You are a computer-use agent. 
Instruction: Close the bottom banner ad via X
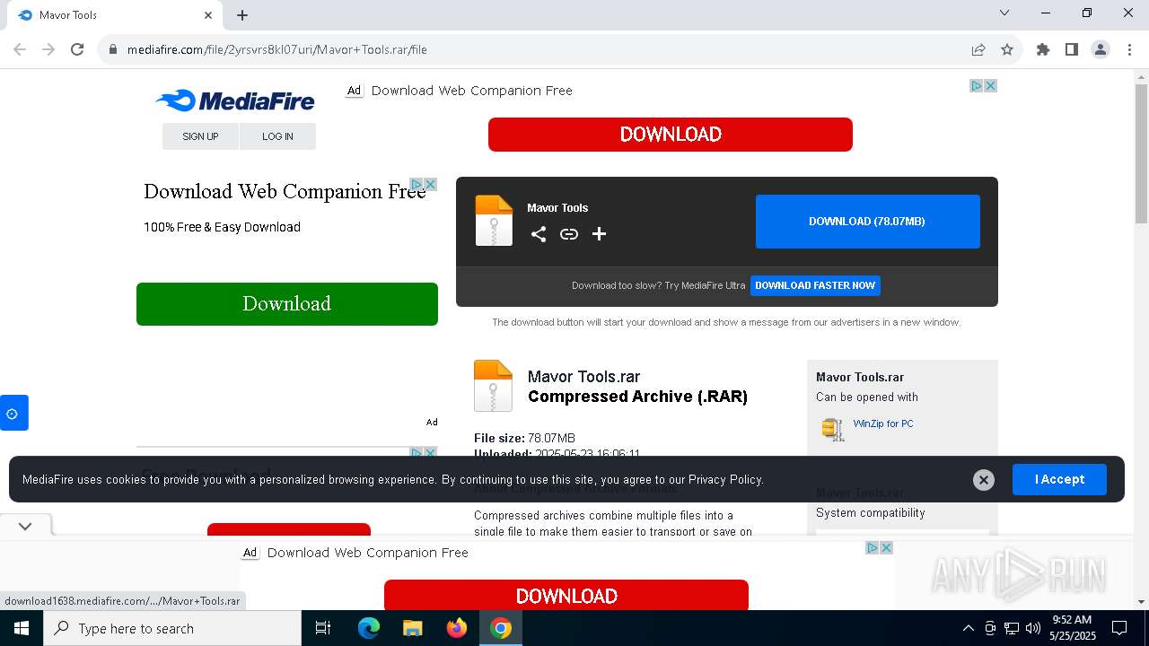point(886,547)
